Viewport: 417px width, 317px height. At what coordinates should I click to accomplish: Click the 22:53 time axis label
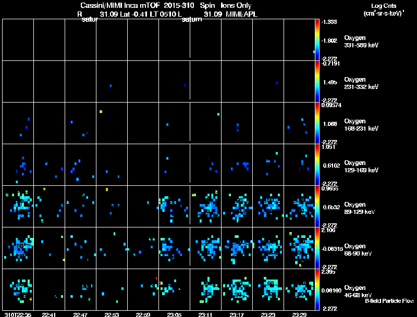[112, 314]
